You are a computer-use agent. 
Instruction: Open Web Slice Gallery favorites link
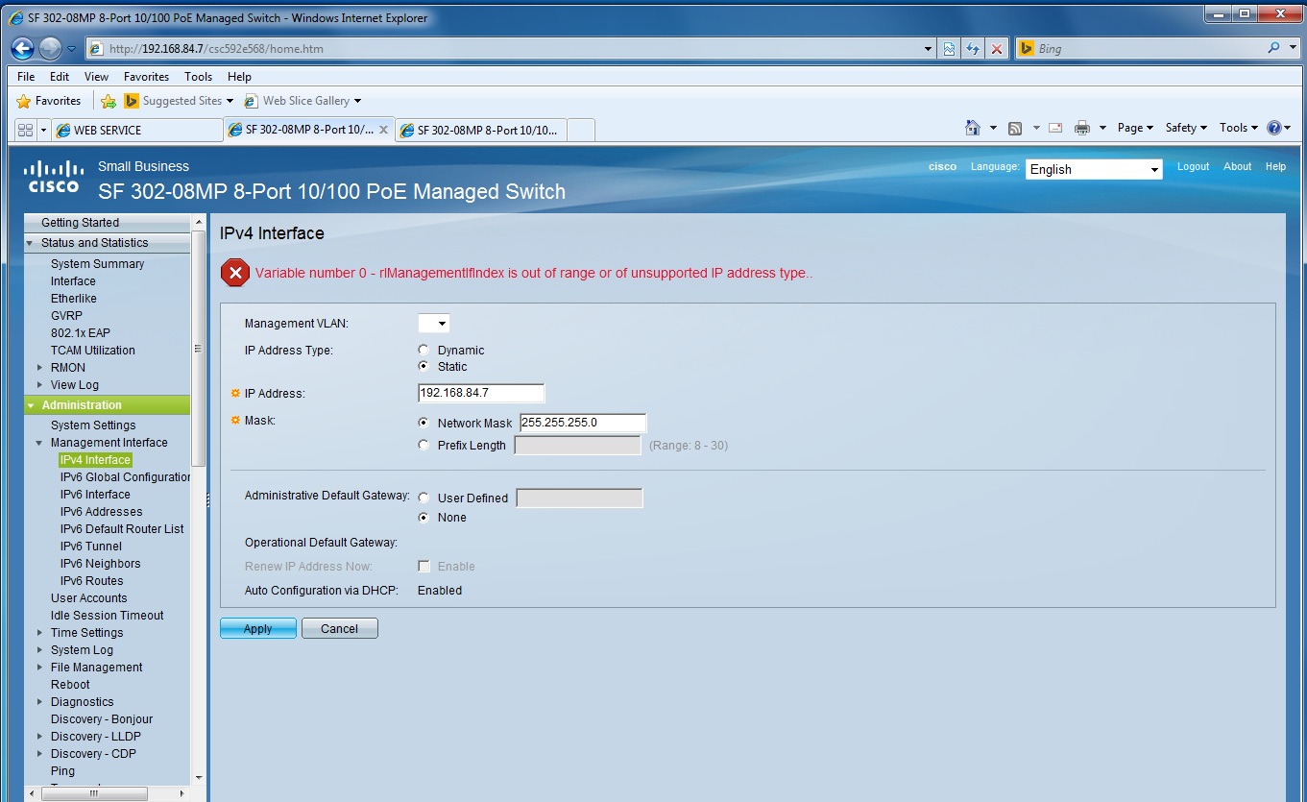tap(303, 101)
